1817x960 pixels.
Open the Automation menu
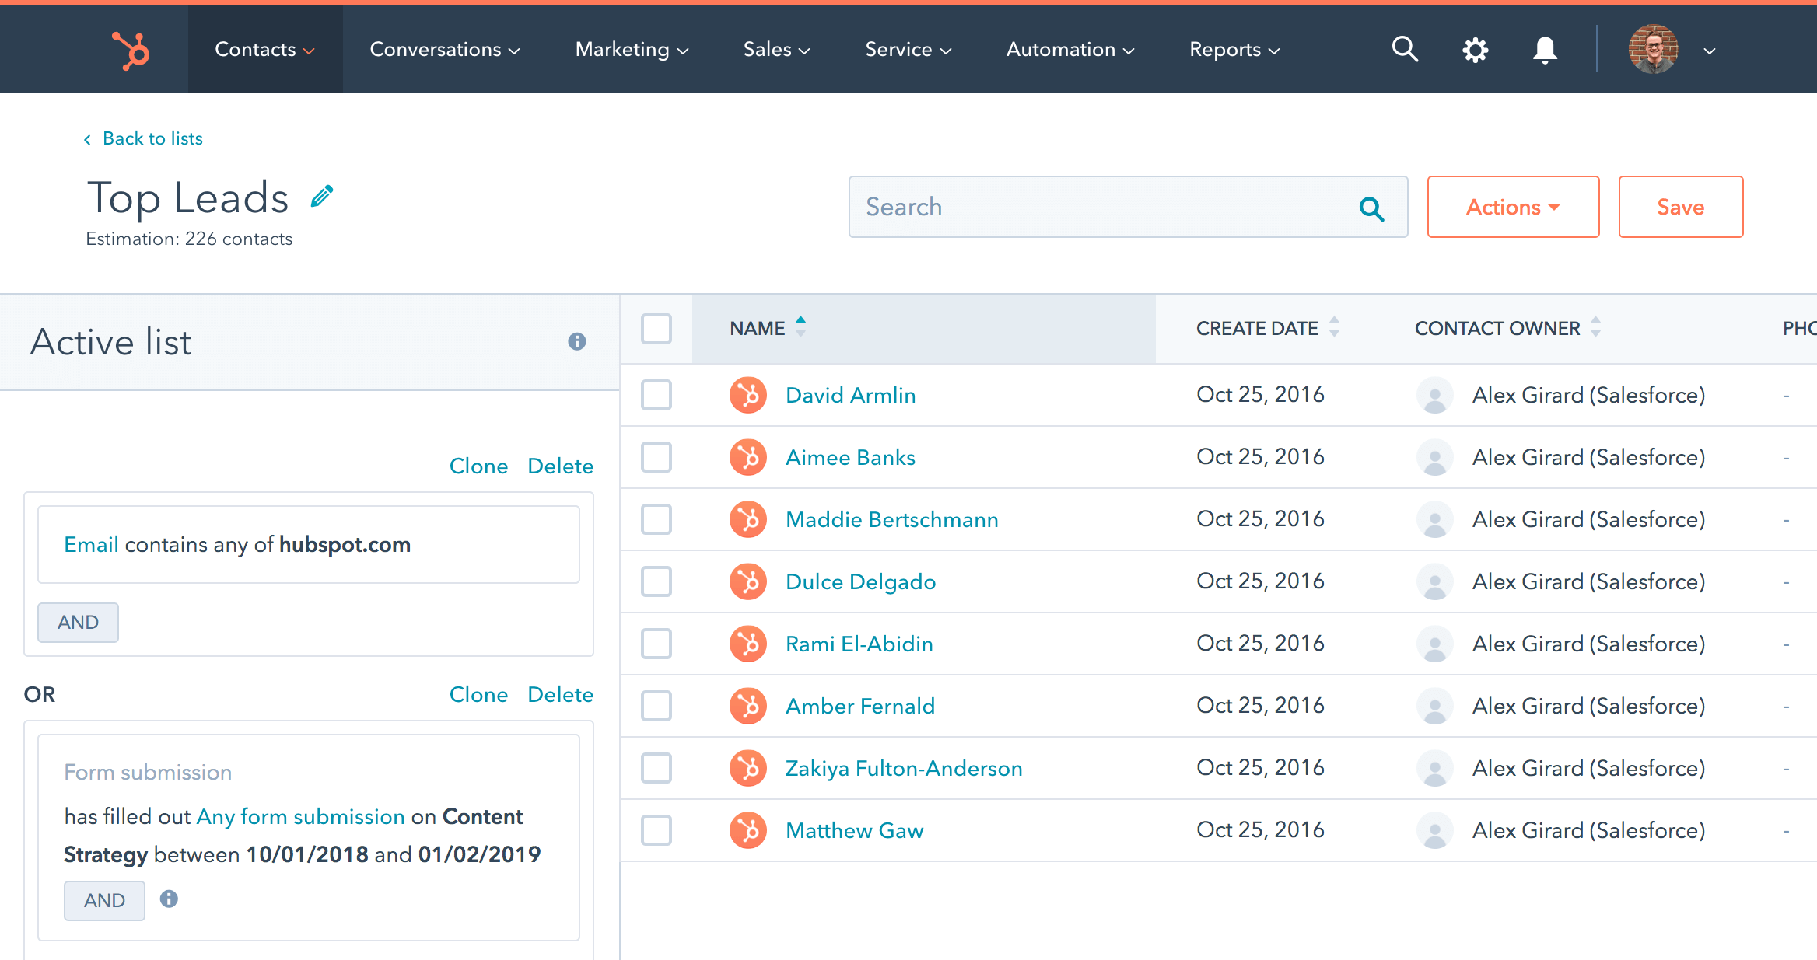(x=1070, y=49)
